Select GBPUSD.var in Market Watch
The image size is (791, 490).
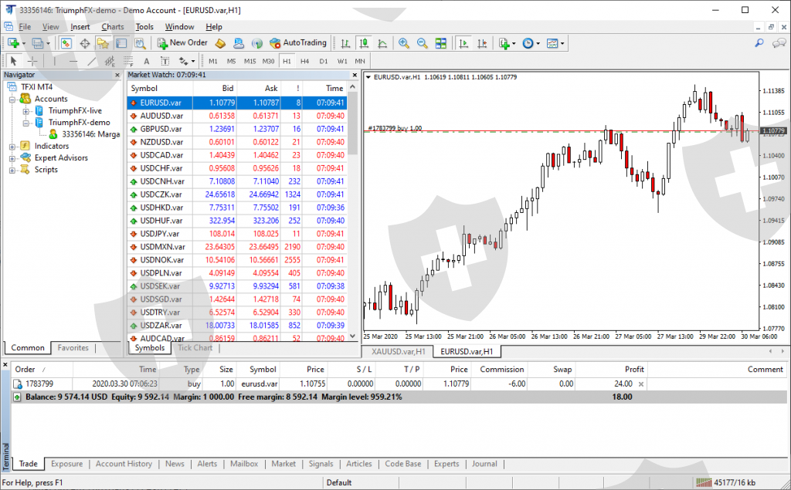pyautogui.click(x=161, y=129)
